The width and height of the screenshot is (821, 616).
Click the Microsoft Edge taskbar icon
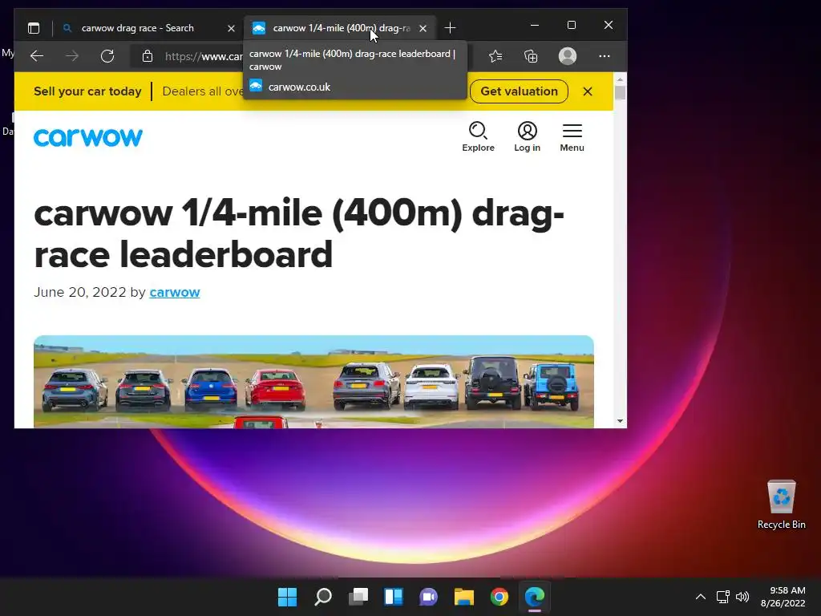click(x=535, y=597)
